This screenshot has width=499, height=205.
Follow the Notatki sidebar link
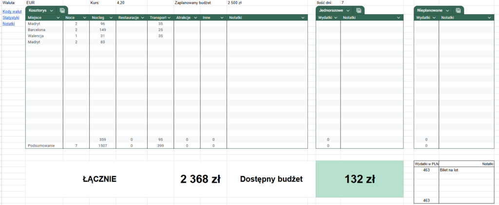[9, 23]
